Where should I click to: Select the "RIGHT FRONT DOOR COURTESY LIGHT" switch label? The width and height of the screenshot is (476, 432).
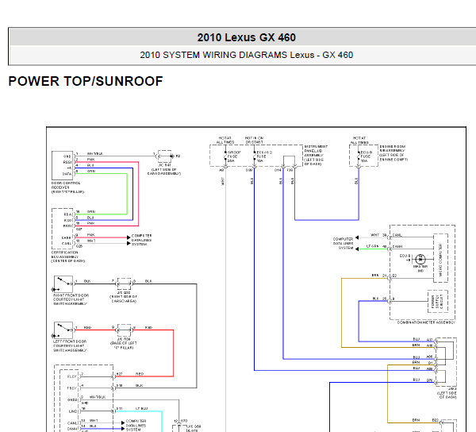[x=71, y=298]
